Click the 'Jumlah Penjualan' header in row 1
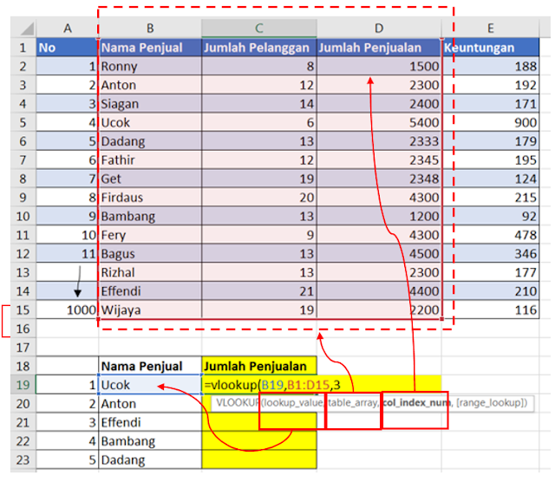The height and width of the screenshot is (482, 555). coord(379,48)
